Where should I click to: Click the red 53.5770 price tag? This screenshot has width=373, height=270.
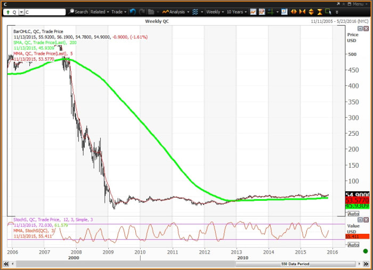point(358,200)
